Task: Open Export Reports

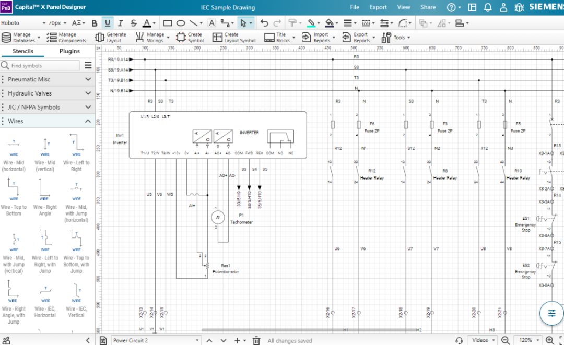Action: (x=358, y=38)
